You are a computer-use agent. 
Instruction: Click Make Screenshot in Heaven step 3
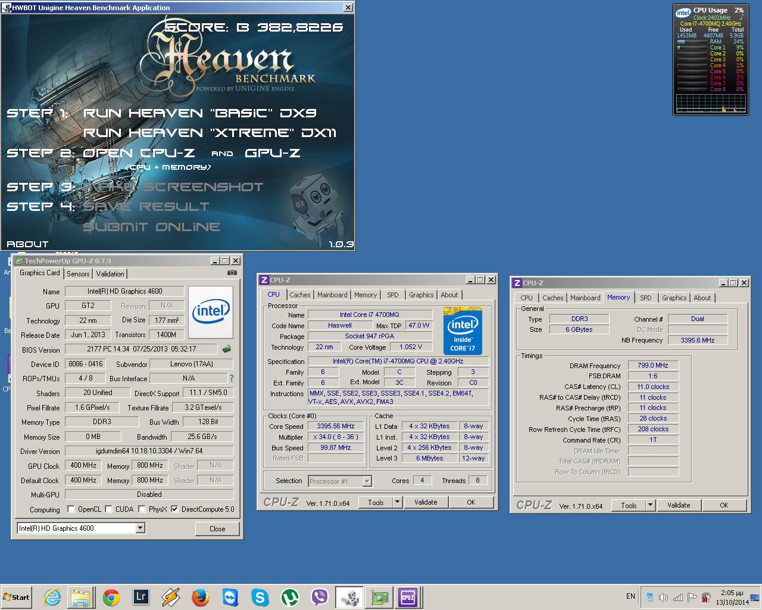(173, 186)
